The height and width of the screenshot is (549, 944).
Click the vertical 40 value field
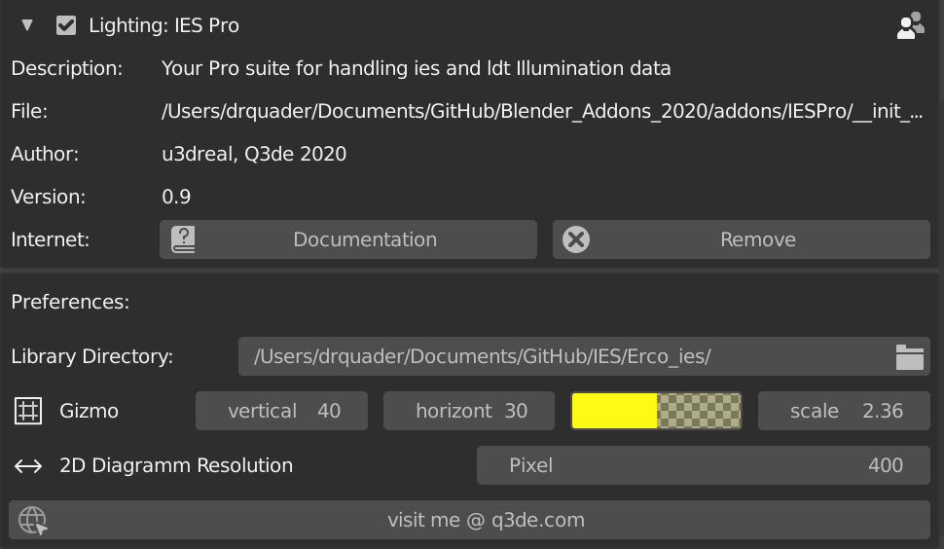tap(281, 411)
